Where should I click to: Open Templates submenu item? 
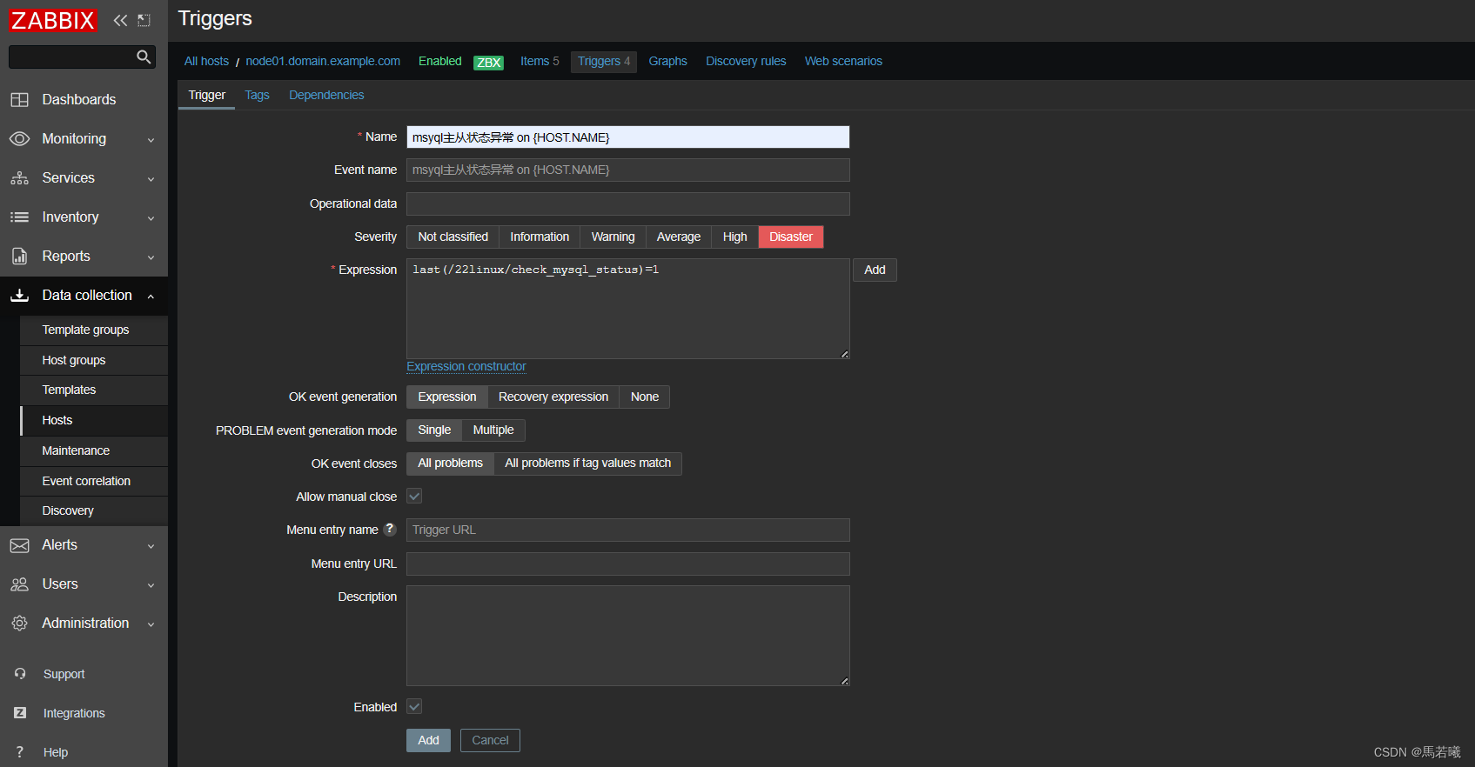point(94,390)
